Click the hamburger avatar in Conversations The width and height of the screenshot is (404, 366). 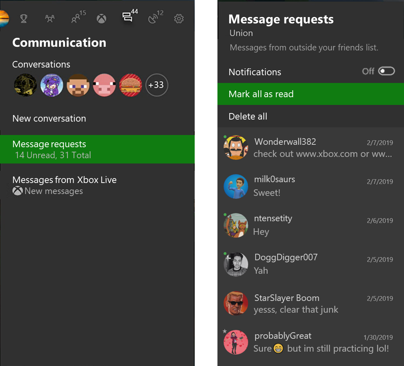coord(130,85)
